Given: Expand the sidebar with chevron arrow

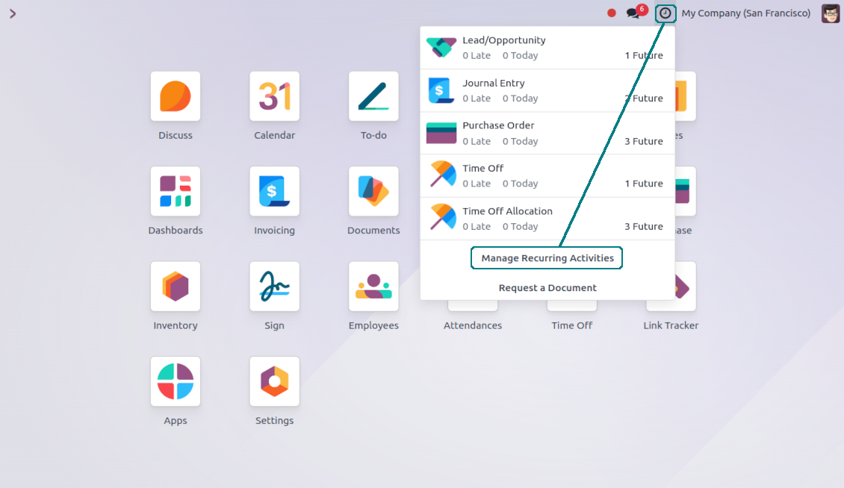Looking at the screenshot, I should click(13, 13).
